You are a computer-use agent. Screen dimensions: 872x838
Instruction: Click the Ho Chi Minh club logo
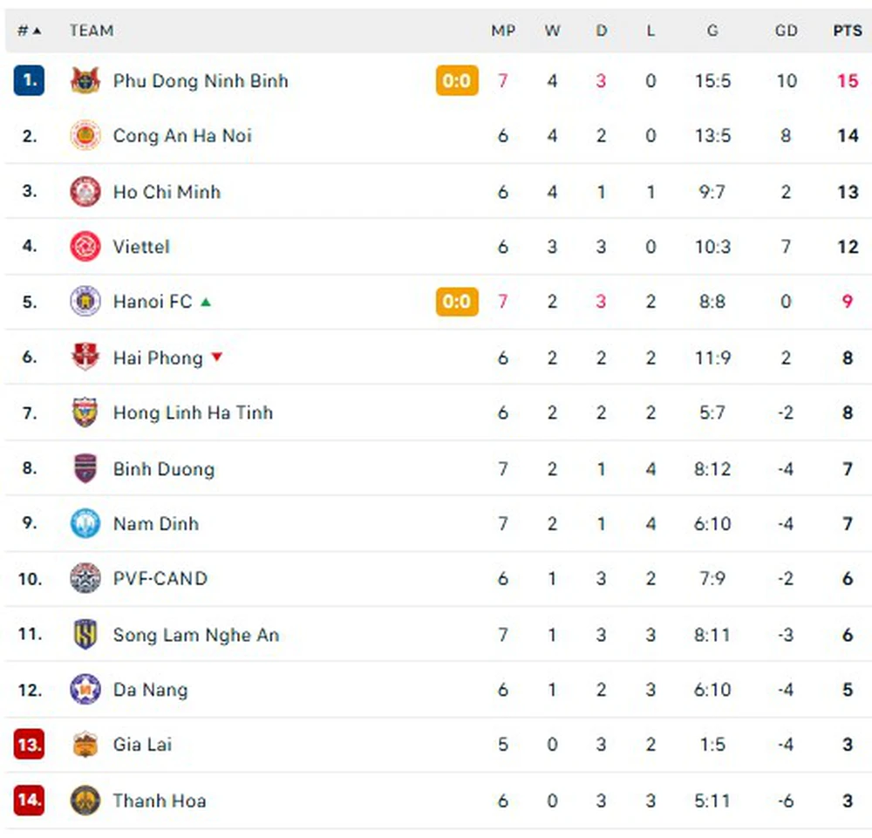(85, 192)
